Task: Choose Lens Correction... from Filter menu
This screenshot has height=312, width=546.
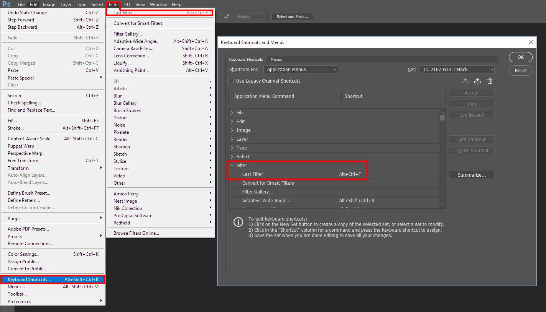Action: [x=160, y=56]
